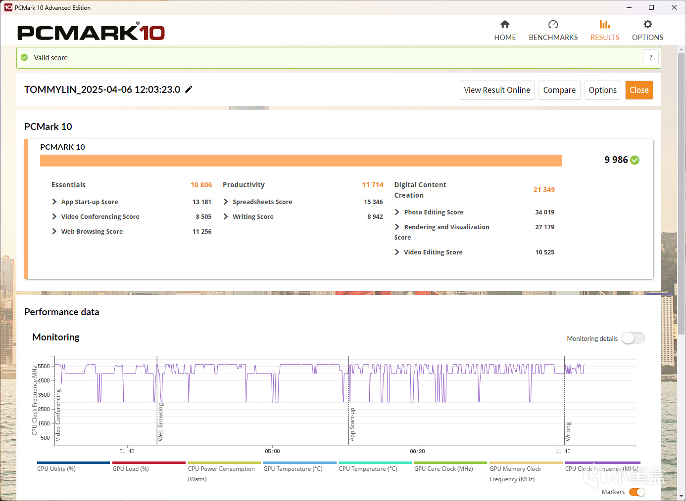Click the Writing marker on chart
Screen dimensions: 686x501
coord(568,431)
